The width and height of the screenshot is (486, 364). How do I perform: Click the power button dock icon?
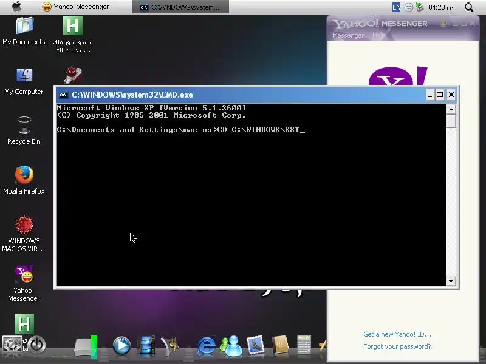tap(37, 345)
